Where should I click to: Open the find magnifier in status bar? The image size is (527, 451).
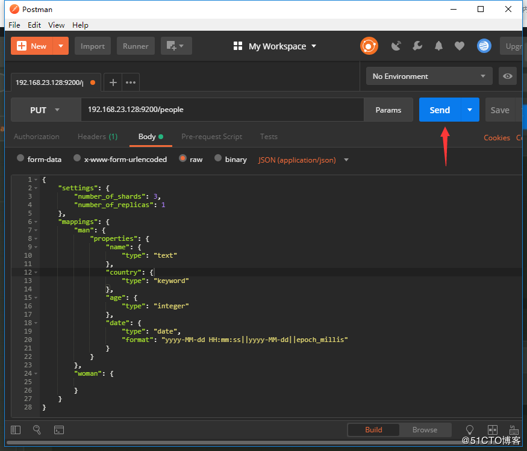[37, 430]
